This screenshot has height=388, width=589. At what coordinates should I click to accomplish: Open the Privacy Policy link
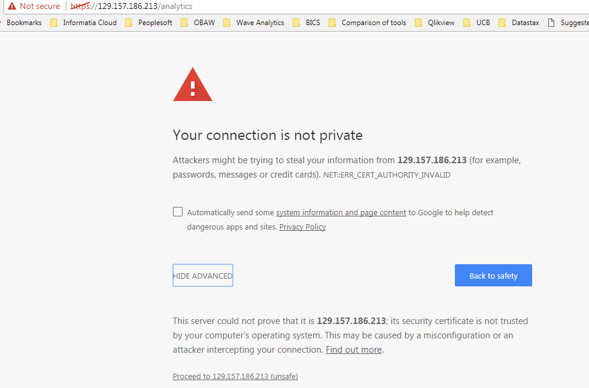pos(302,227)
